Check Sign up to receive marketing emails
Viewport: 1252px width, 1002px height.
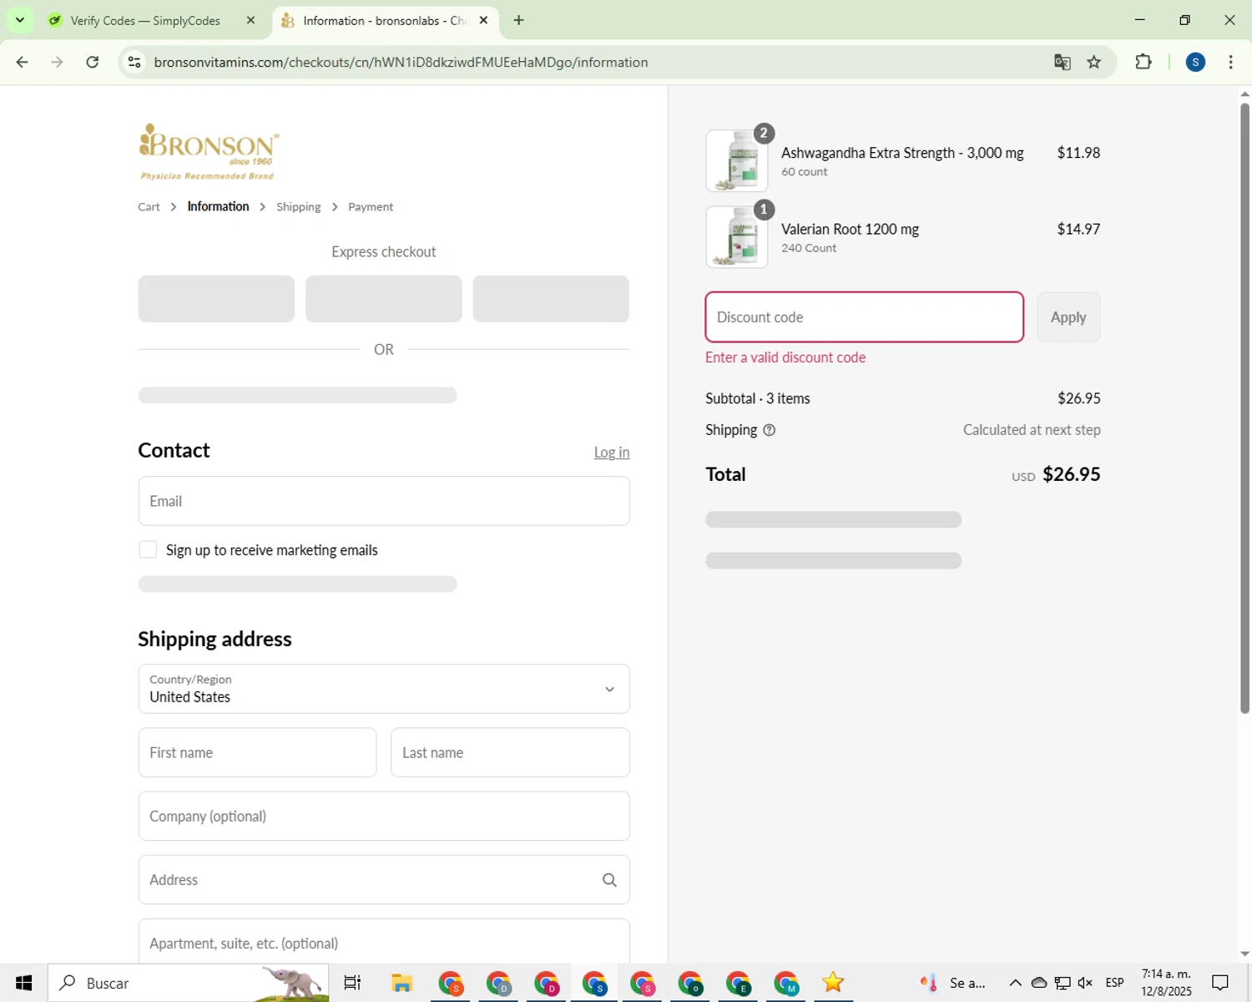(148, 549)
